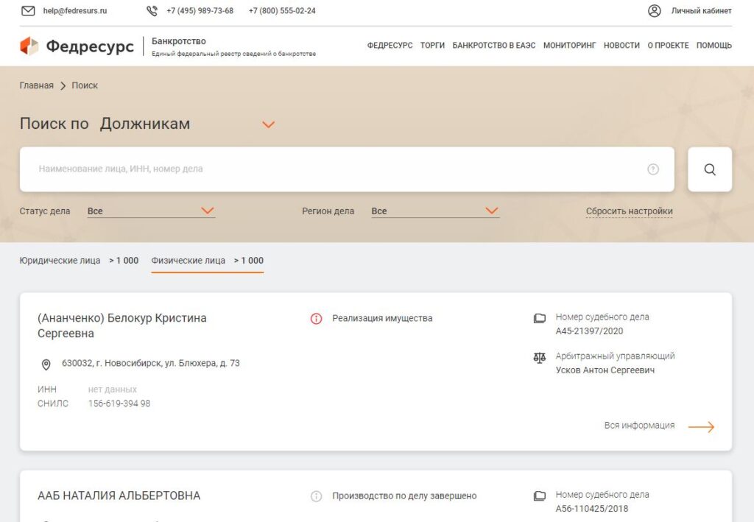Viewport: 754px width, 522px height.
Task: Open the Торги menu item
Action: pos(432,46)
